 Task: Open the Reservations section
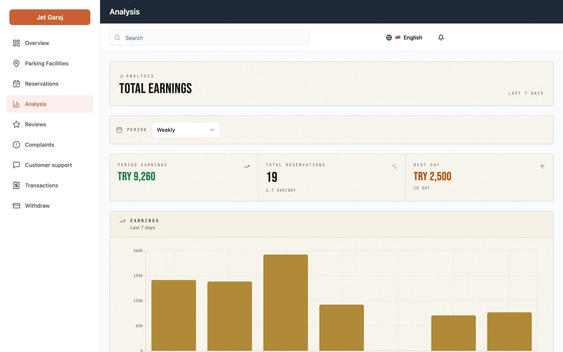[x=50, y=84]
